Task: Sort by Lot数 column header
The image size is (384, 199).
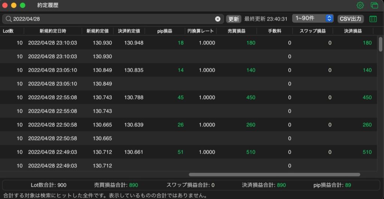Action: [8, 31]
